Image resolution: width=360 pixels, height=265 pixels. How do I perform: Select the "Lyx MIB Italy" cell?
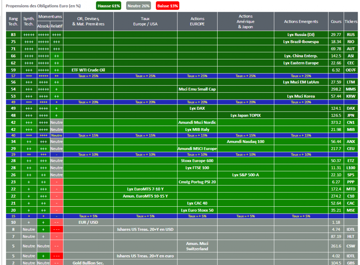[197, 129]
